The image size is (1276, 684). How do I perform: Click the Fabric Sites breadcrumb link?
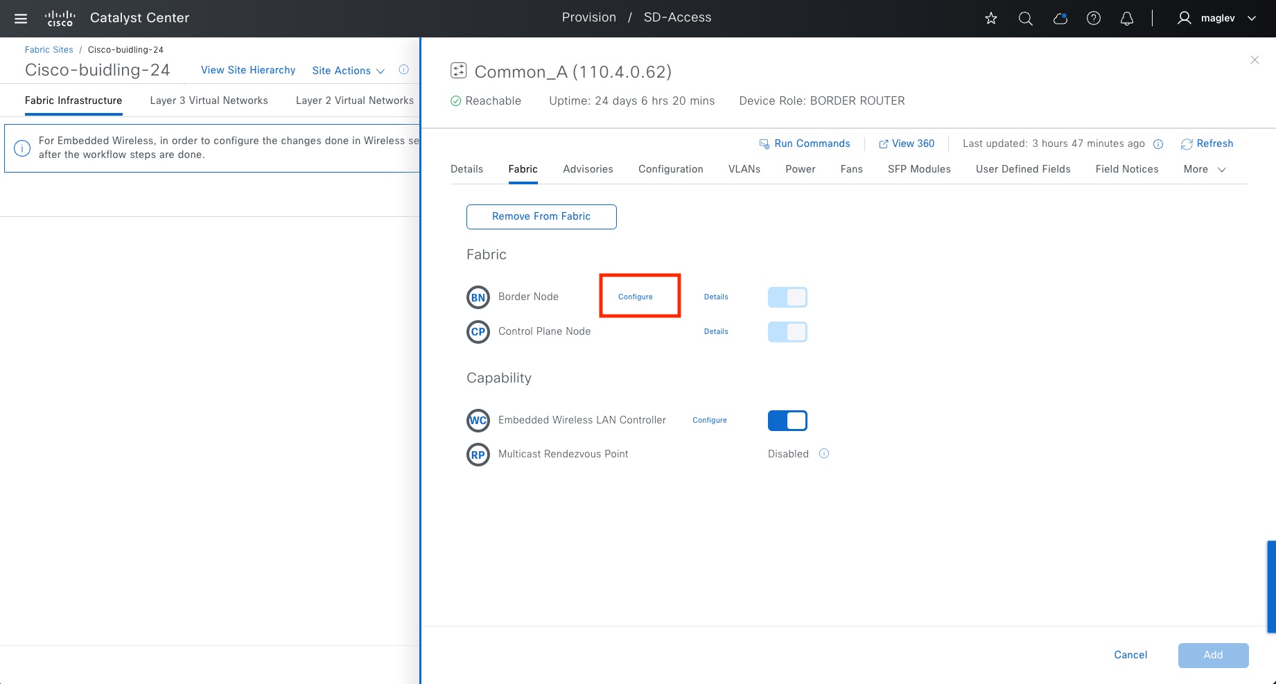pos(49,50)
